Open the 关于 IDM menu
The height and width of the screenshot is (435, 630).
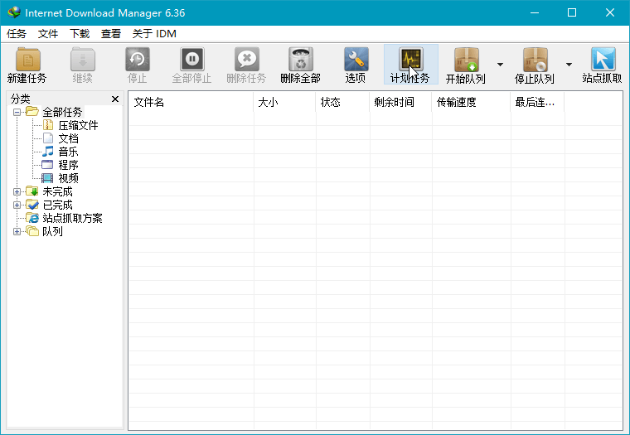click(x=154, y=34)
